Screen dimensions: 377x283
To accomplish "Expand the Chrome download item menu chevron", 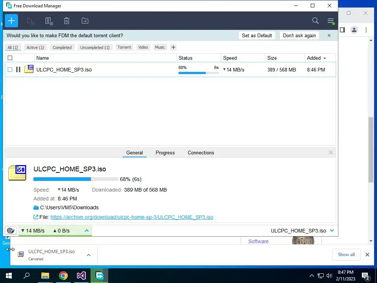I will 88,255.
